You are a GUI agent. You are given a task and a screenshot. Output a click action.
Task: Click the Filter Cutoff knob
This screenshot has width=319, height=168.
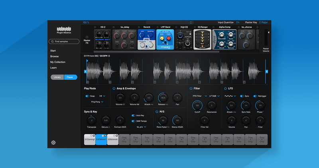coord(197,105)
